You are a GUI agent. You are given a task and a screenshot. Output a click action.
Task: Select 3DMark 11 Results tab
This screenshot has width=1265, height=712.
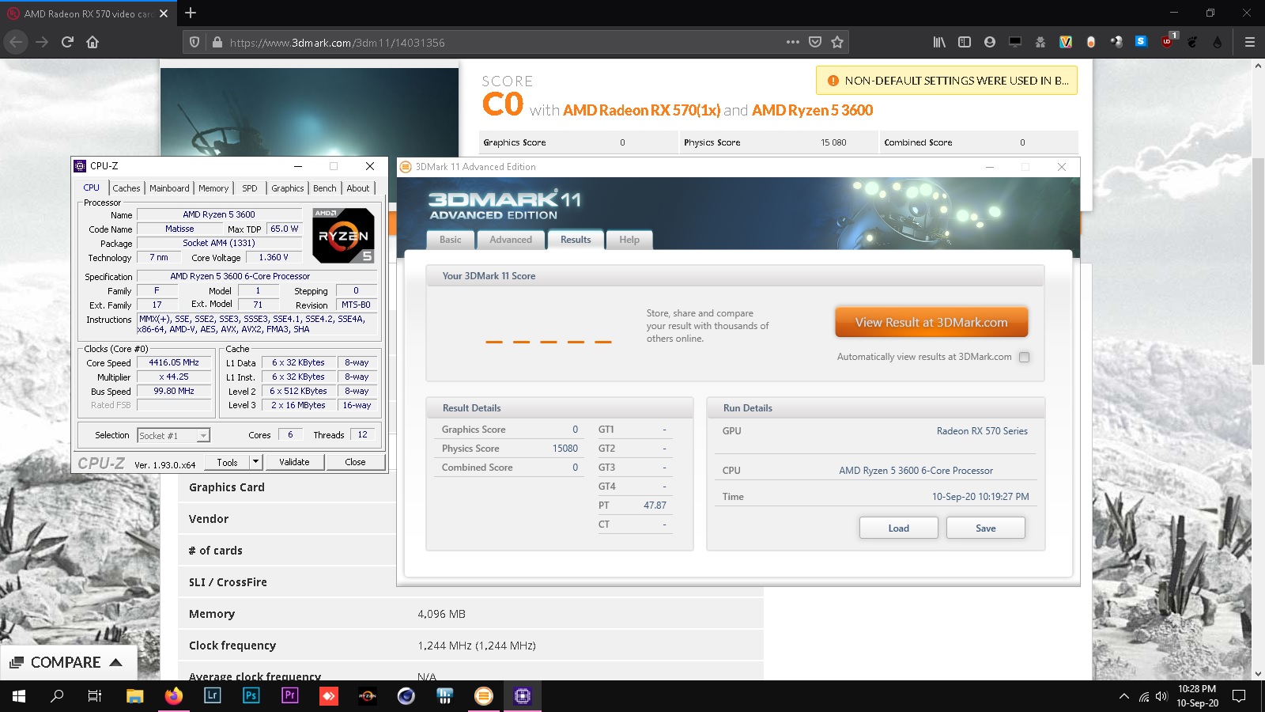(576, 240)
